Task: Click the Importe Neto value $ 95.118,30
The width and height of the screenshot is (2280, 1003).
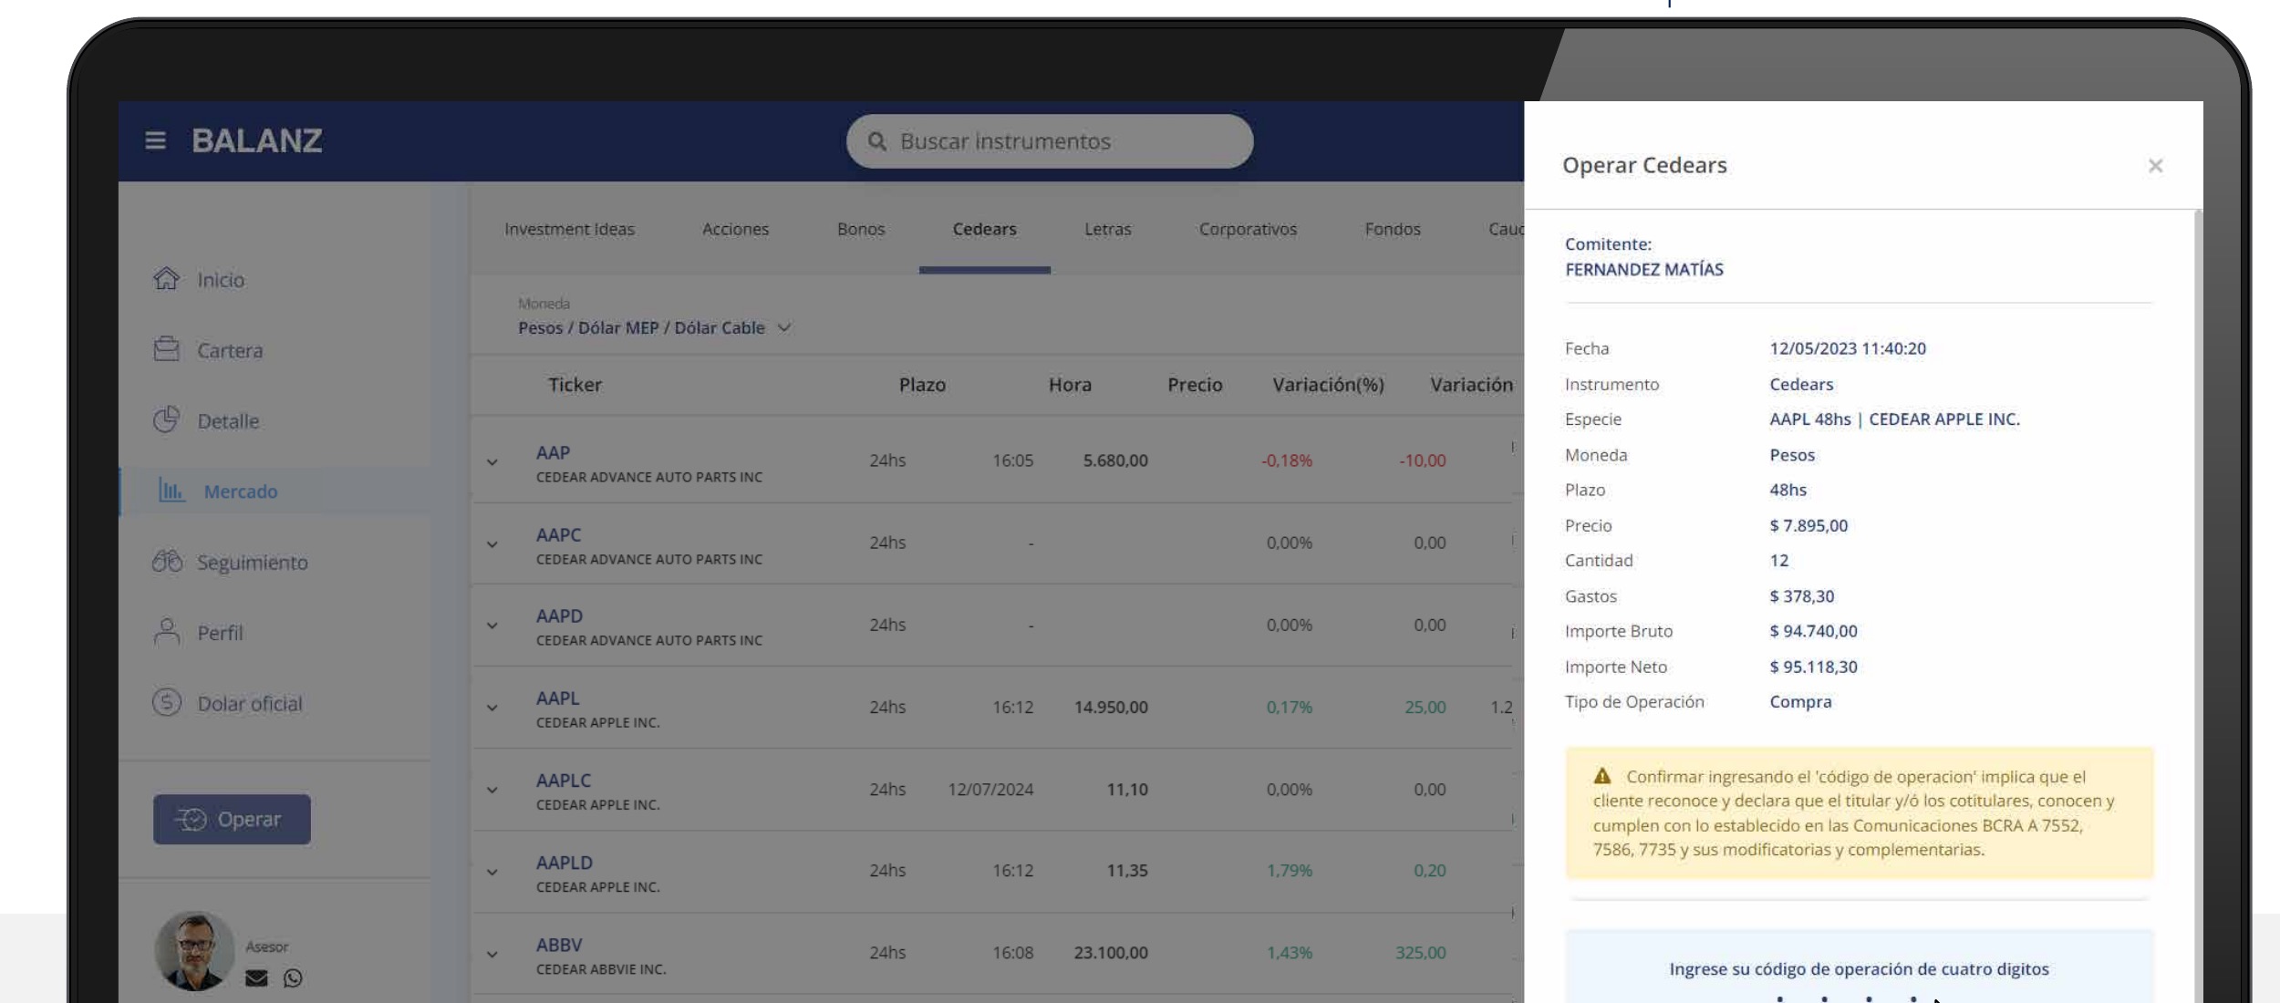Action: (x=1813, y=667)
